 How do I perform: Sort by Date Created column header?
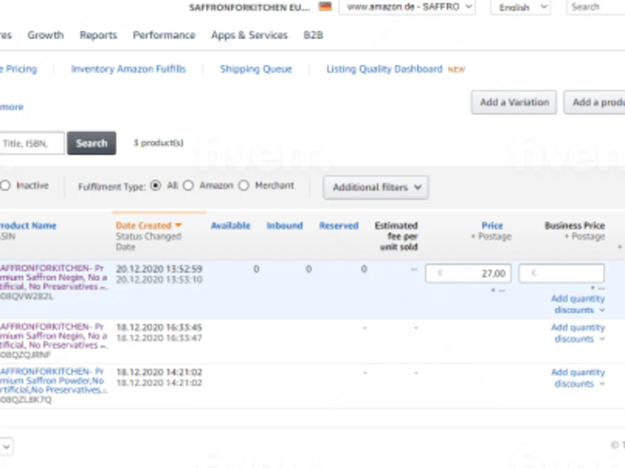(144, 226)
